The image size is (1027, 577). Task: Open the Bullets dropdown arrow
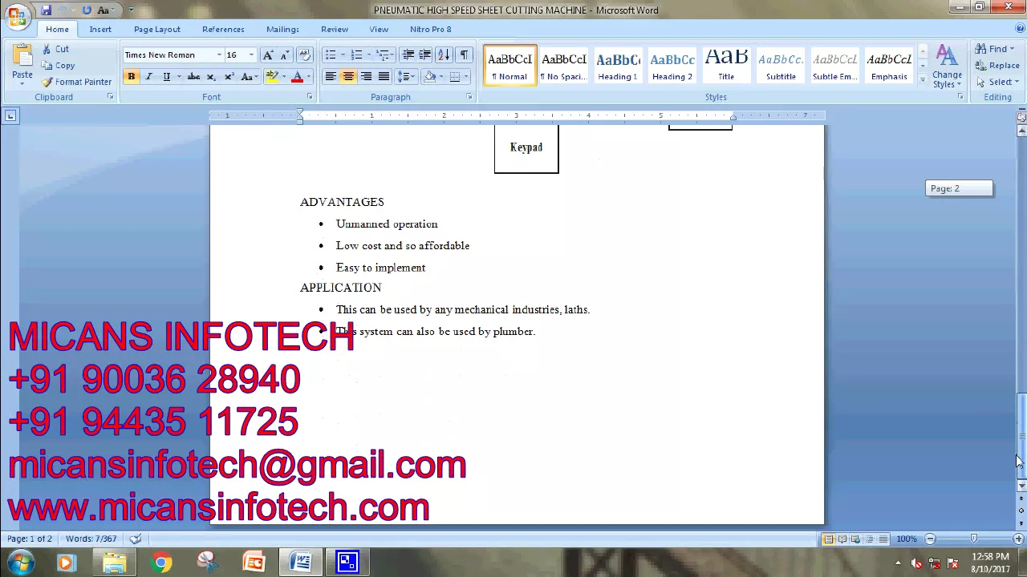pyautogui.click(x=343, y=55)
